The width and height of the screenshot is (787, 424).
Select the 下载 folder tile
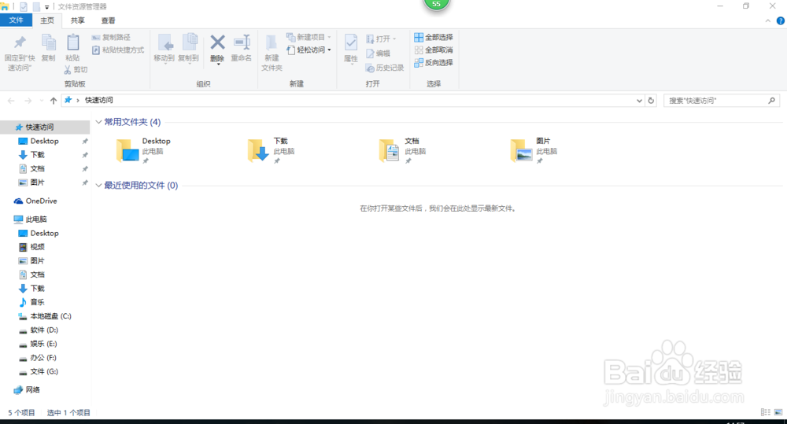(271, 150)
